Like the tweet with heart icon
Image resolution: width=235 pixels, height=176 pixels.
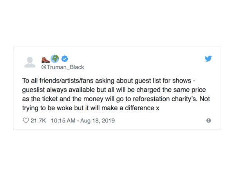pos(26,120)
